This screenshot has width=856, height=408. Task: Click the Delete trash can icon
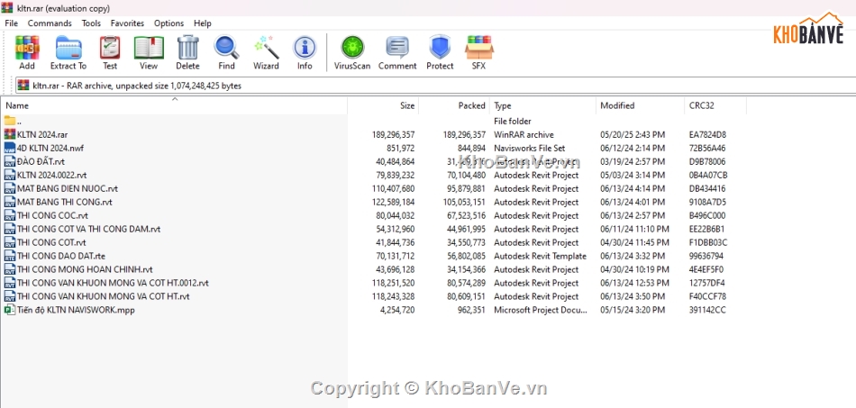[x=187, y=48]
